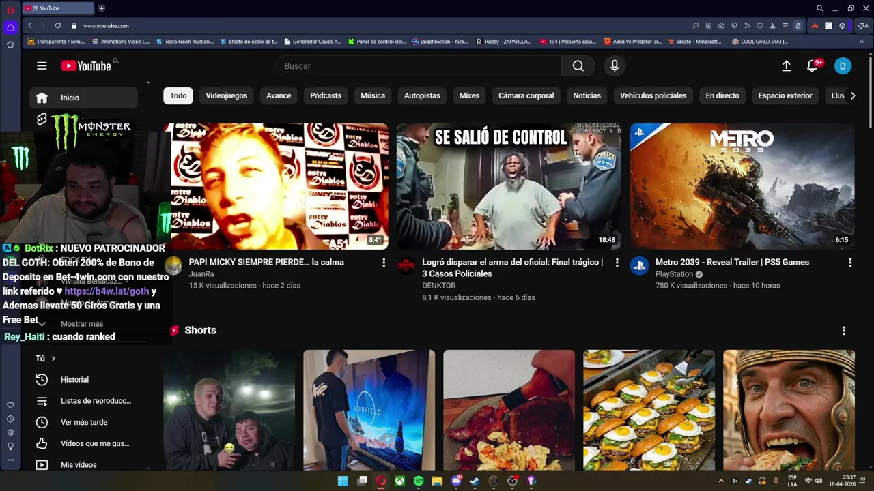Select the Videojuegos filter chip
Screen dimensions: 874x491
[x=227, y=95]
